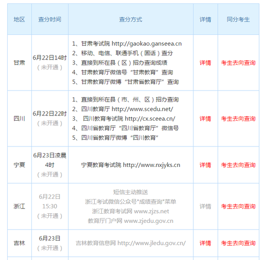Click 四川省教育厅 微信号 line
Viewport: 262px width, 260px height.
point(125,128)
